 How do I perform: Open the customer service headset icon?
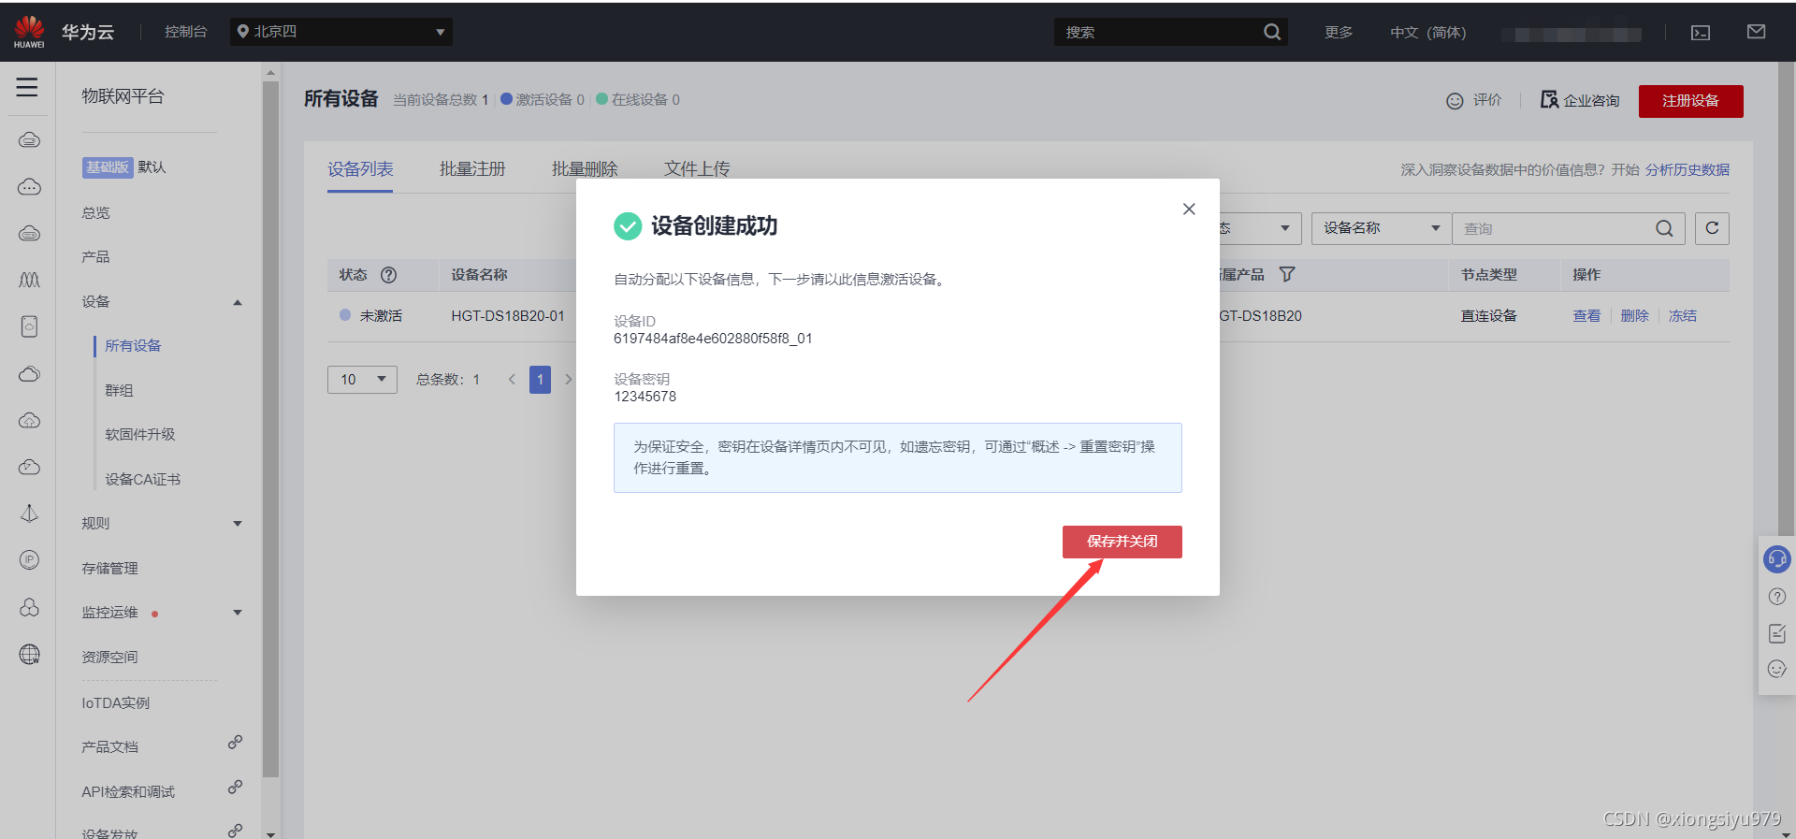1776,559
